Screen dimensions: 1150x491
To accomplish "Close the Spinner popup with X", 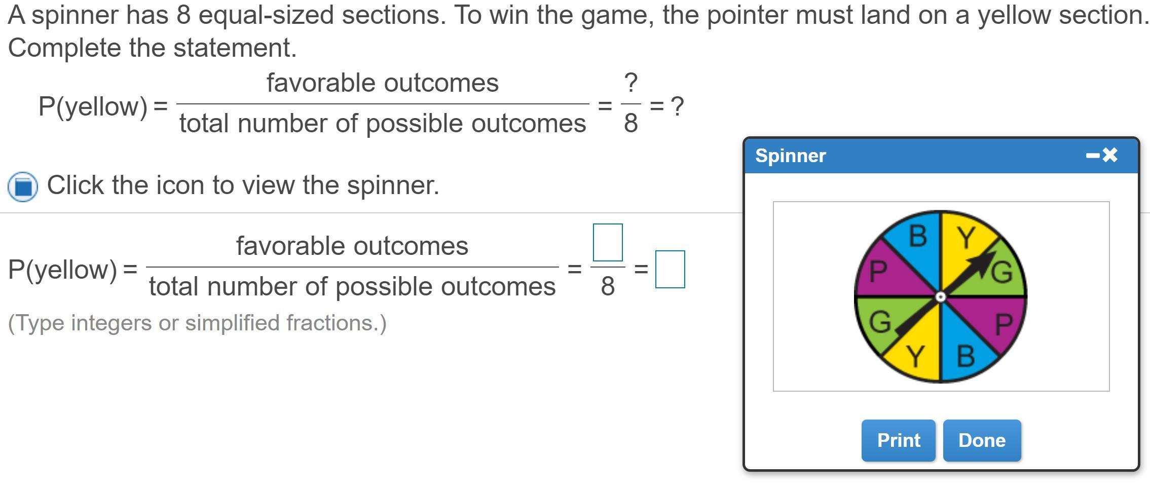I will [x=1109, y=155].
